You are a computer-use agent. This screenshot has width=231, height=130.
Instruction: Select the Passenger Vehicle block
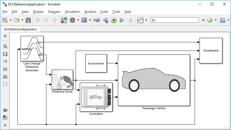154,80
